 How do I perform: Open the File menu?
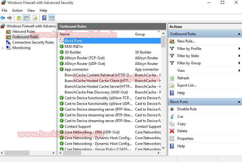5,11
